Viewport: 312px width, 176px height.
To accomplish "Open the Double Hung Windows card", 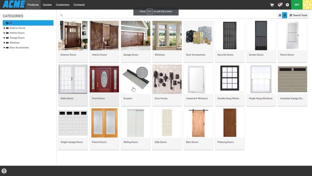I will pyautogui.click(x=230, y=85).
